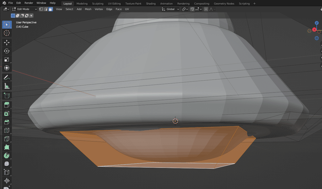
Task: Switch to the UV Editing workspace tab
Action: pyautogui.click(x=114, y=4)
